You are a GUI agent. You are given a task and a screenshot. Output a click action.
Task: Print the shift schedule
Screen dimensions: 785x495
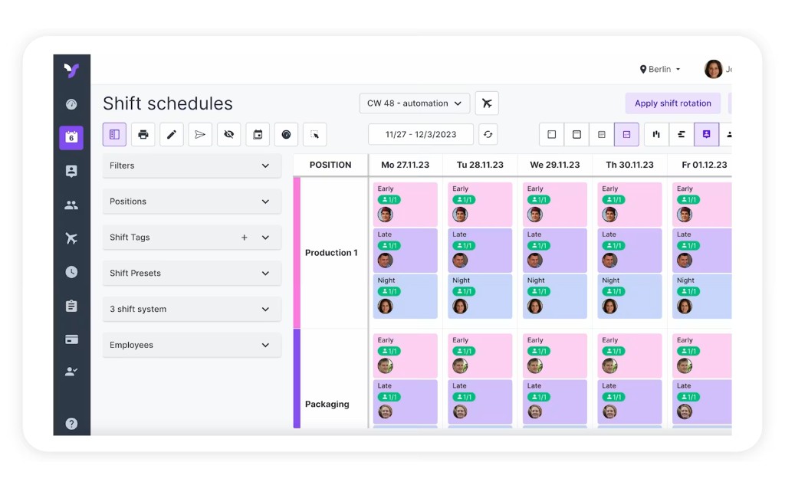tap(143, 134)
